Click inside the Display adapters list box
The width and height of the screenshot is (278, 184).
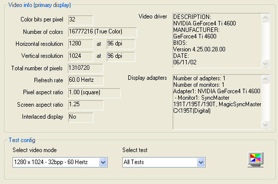point(217,102)
